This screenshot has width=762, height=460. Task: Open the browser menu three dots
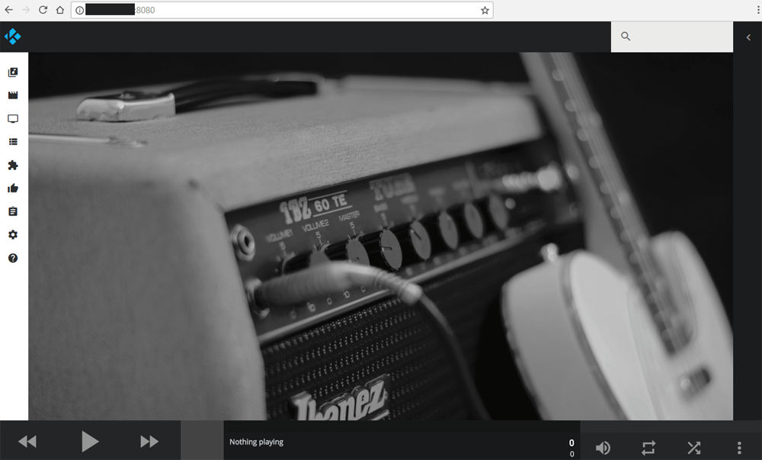[757, 10]
